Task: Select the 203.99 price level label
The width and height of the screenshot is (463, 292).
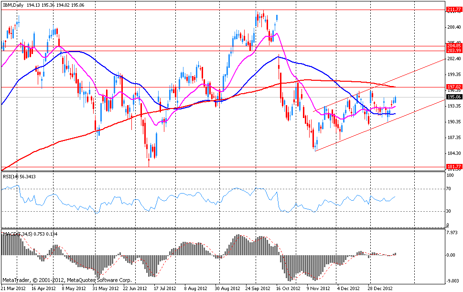Action: tap(454, 51)
